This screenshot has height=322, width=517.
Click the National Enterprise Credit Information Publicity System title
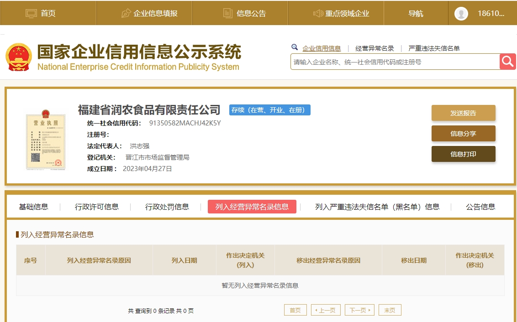point(138,67)
